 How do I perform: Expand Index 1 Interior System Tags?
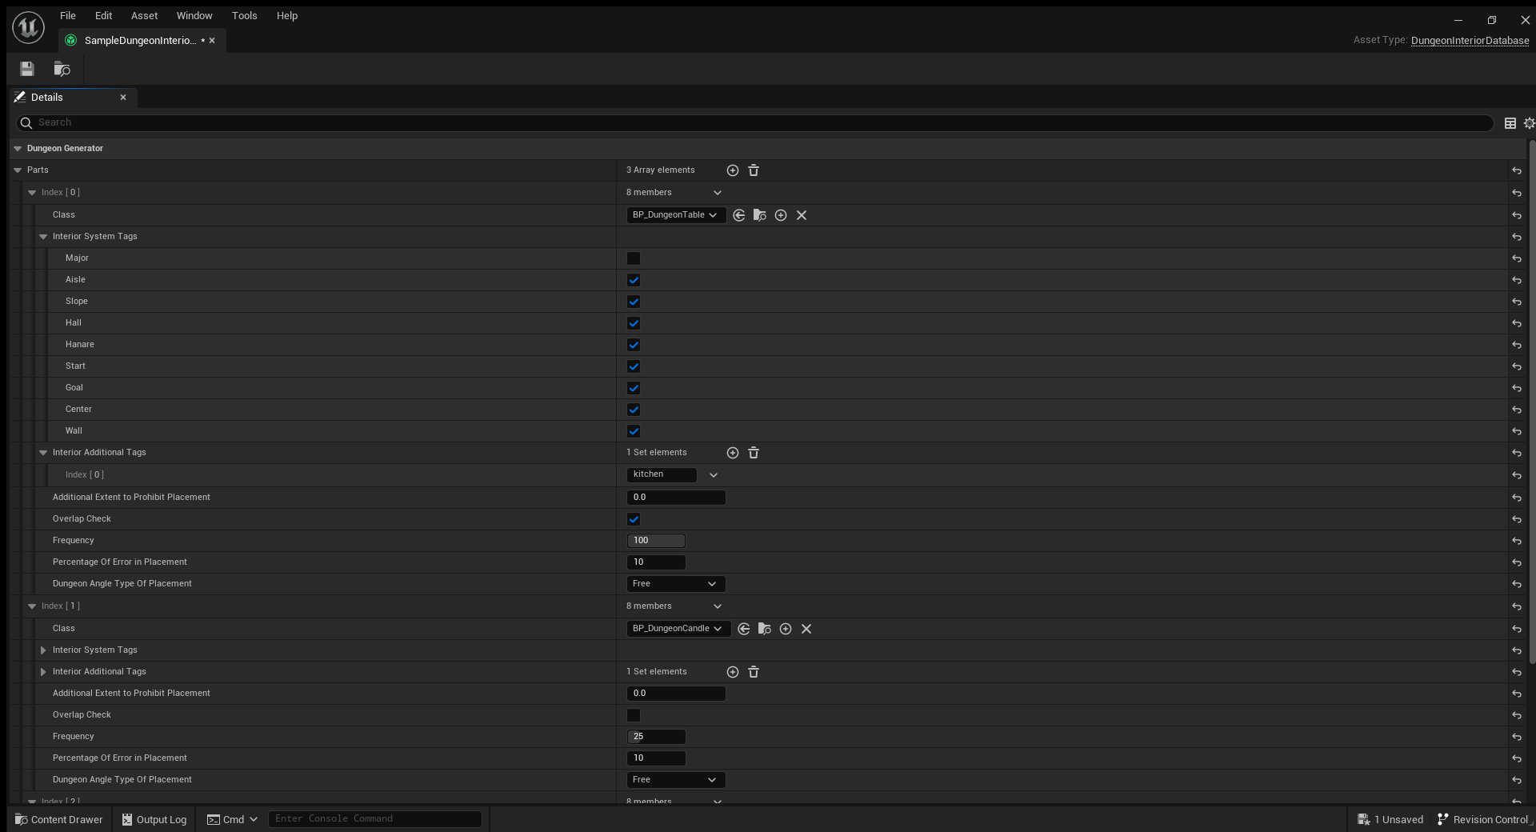pos(43,650)
